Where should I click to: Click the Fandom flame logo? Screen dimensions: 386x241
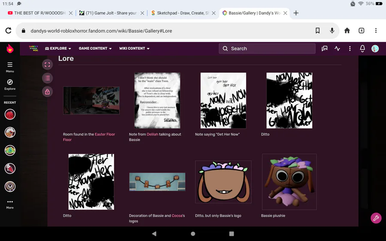click(x=10, y=49)
